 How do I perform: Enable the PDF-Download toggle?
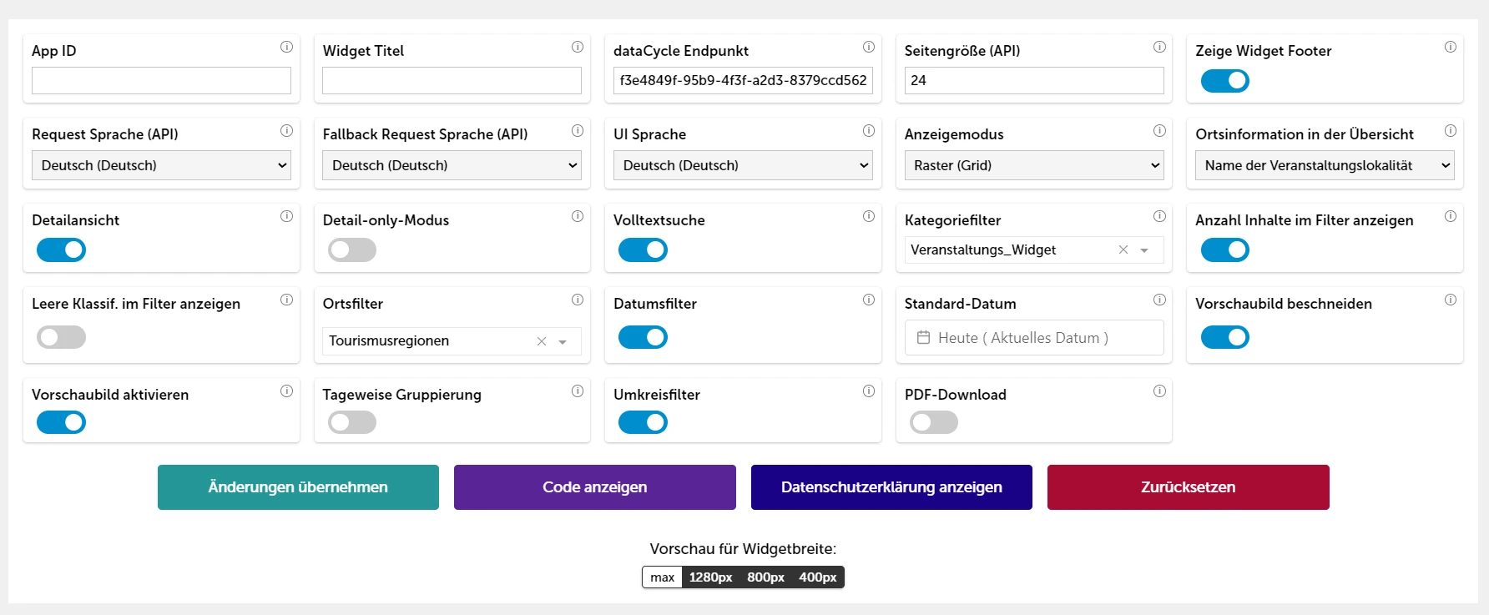click(x=933, y=422)
